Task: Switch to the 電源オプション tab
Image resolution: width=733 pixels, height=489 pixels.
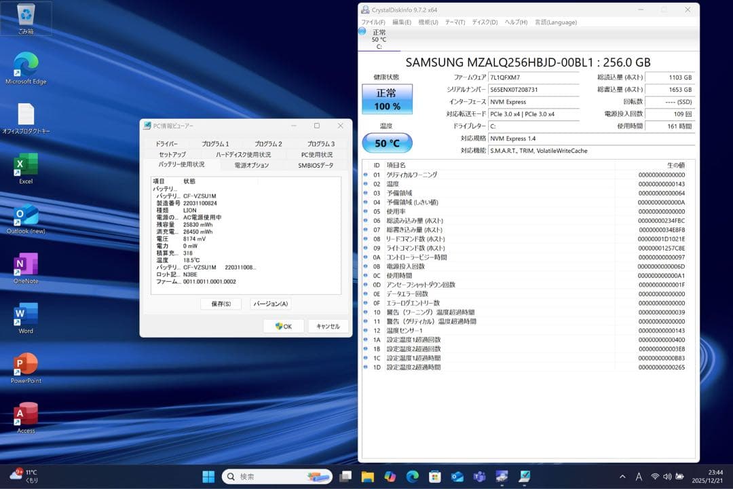Action: (x=252, y=164)
